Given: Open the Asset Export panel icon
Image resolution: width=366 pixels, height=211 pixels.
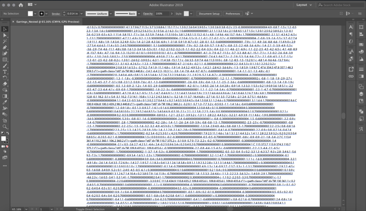Looking at the screenshot, I should tap(351, 69).
